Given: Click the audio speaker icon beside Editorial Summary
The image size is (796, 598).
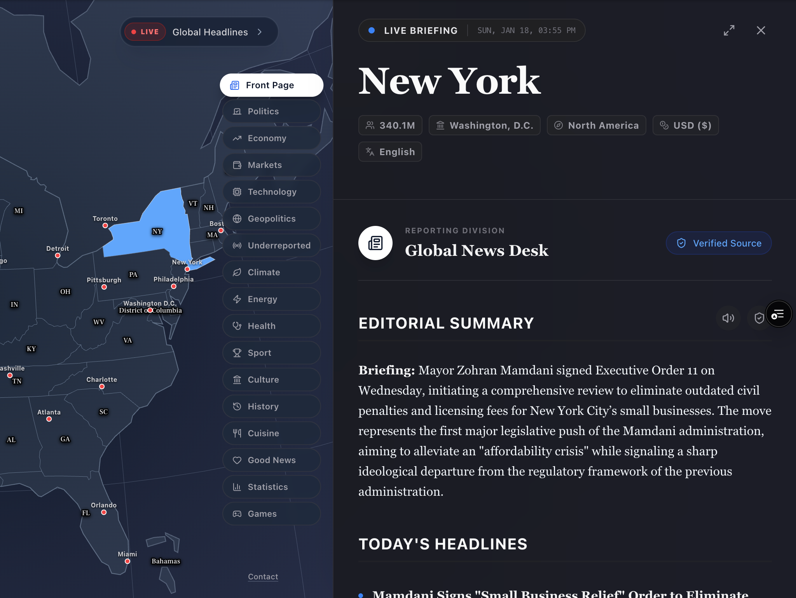Looking at the screenshot, I should coord(728,318).
